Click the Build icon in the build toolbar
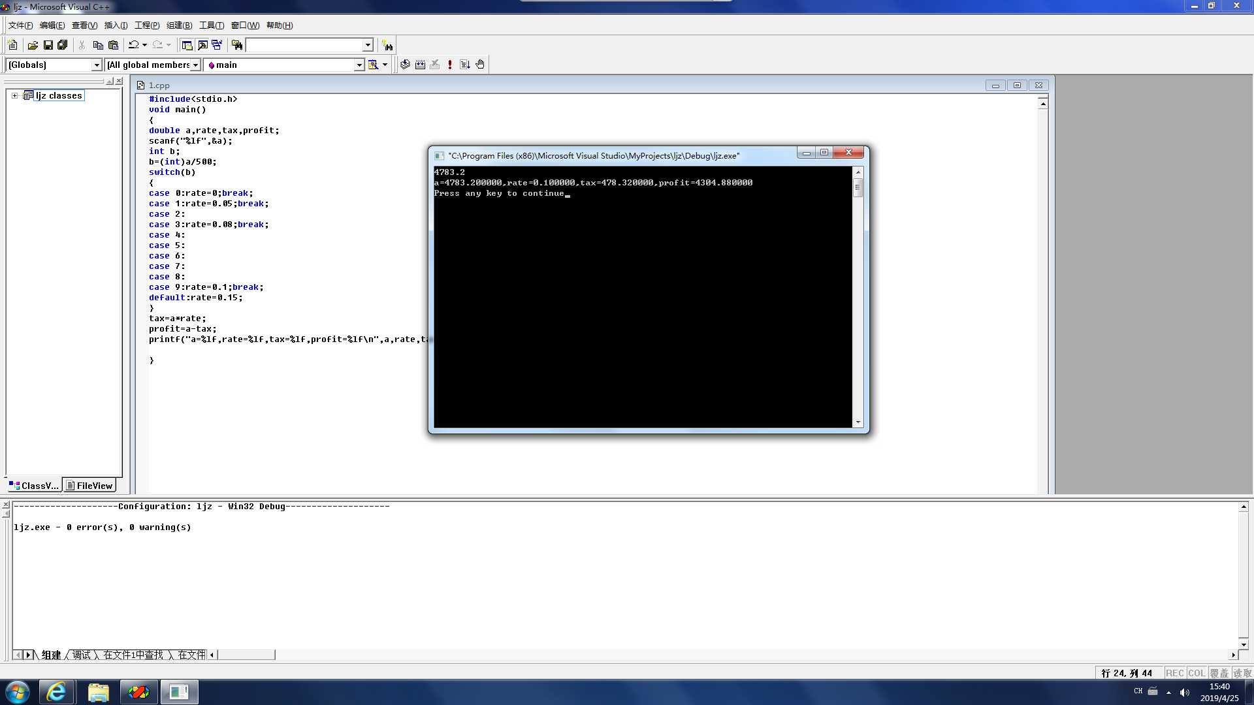The width and height of the screenshot is (1254, 705). point(420,65)
